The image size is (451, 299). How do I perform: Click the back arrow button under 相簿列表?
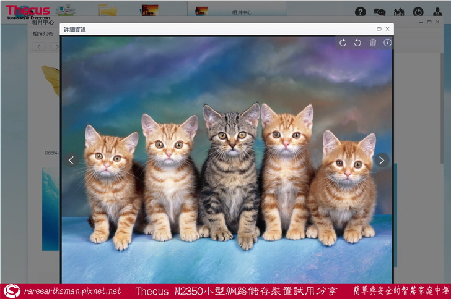click(x=39, y=46)
